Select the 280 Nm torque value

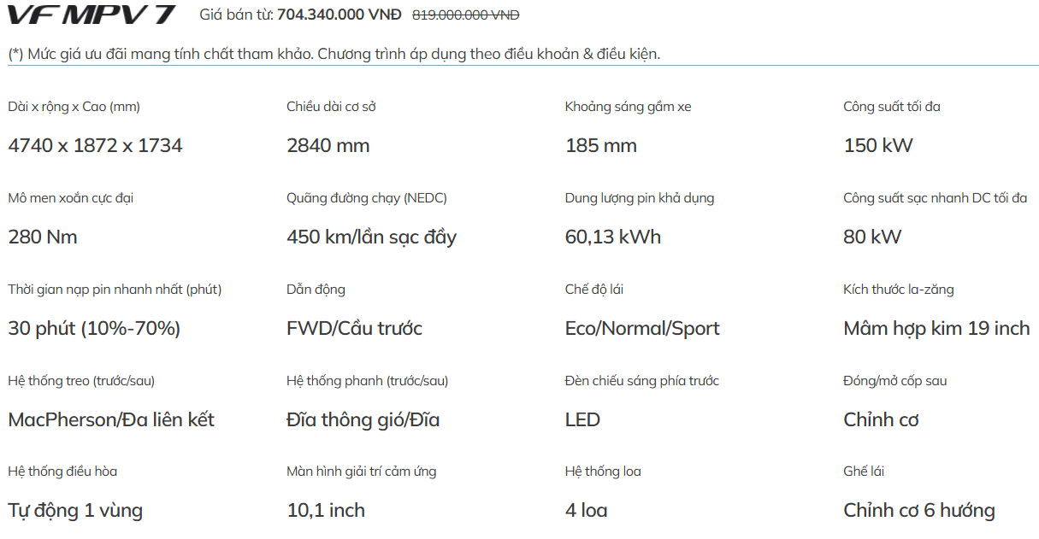pos(43,237)
